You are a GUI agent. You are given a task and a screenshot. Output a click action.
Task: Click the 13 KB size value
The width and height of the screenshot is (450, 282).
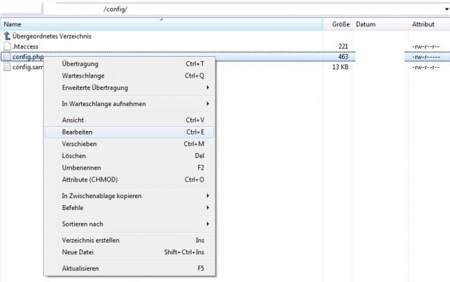(341, 67)
